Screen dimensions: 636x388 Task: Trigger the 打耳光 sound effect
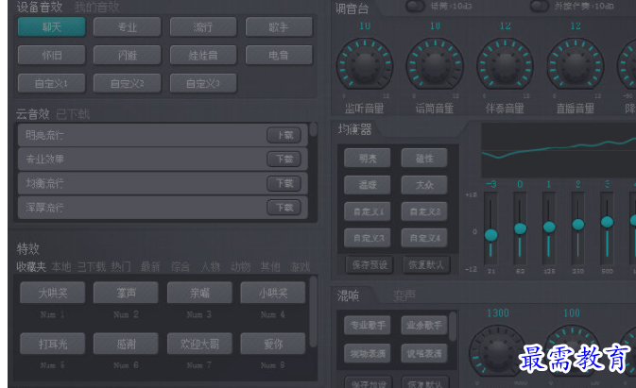coord(53,344)
